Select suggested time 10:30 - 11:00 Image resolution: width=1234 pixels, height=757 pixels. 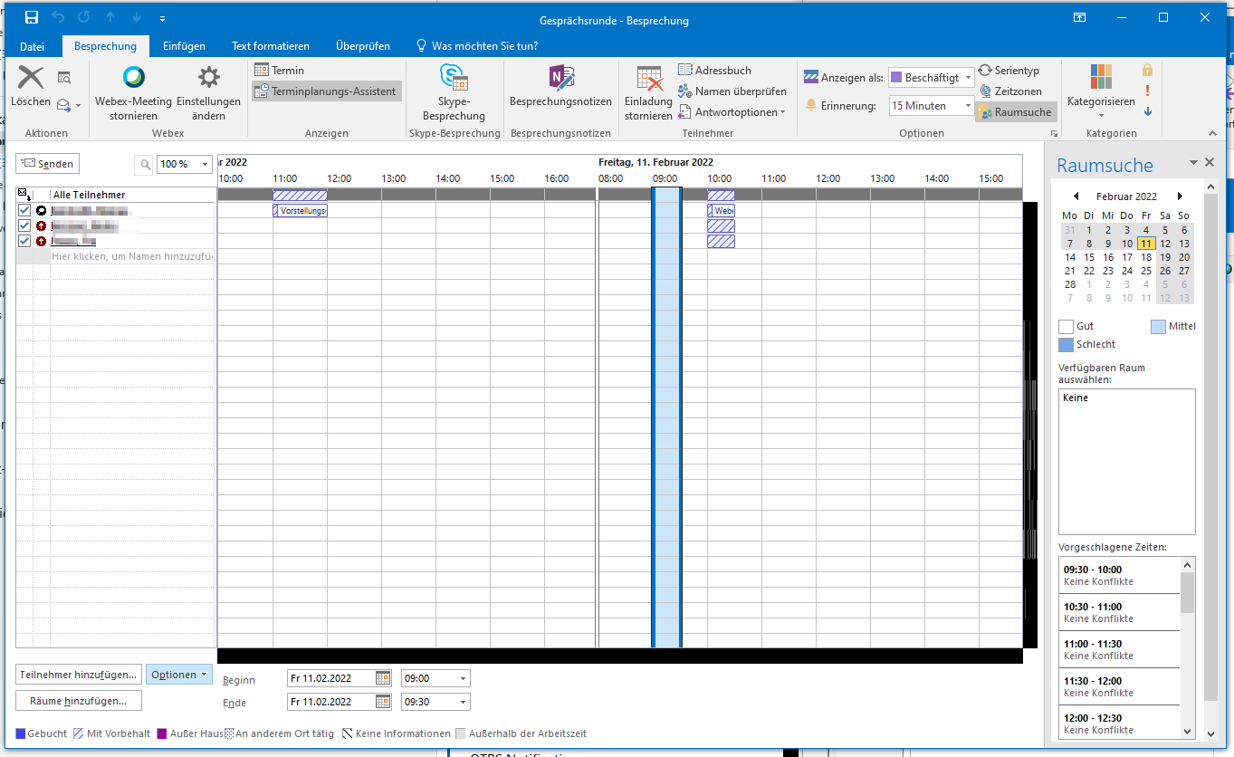[1119, 612]
